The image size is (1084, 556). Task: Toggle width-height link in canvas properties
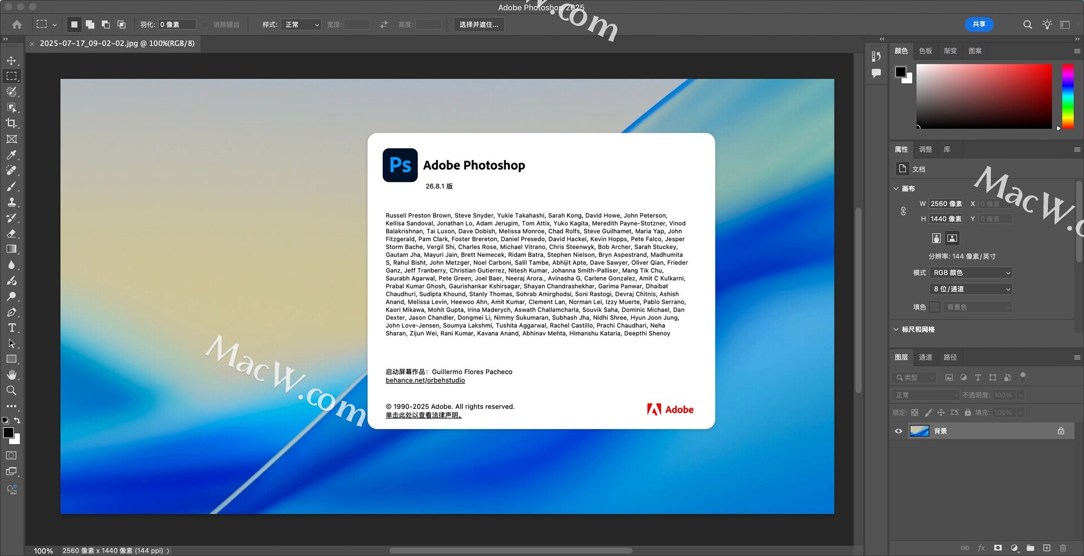pos(903,211)
